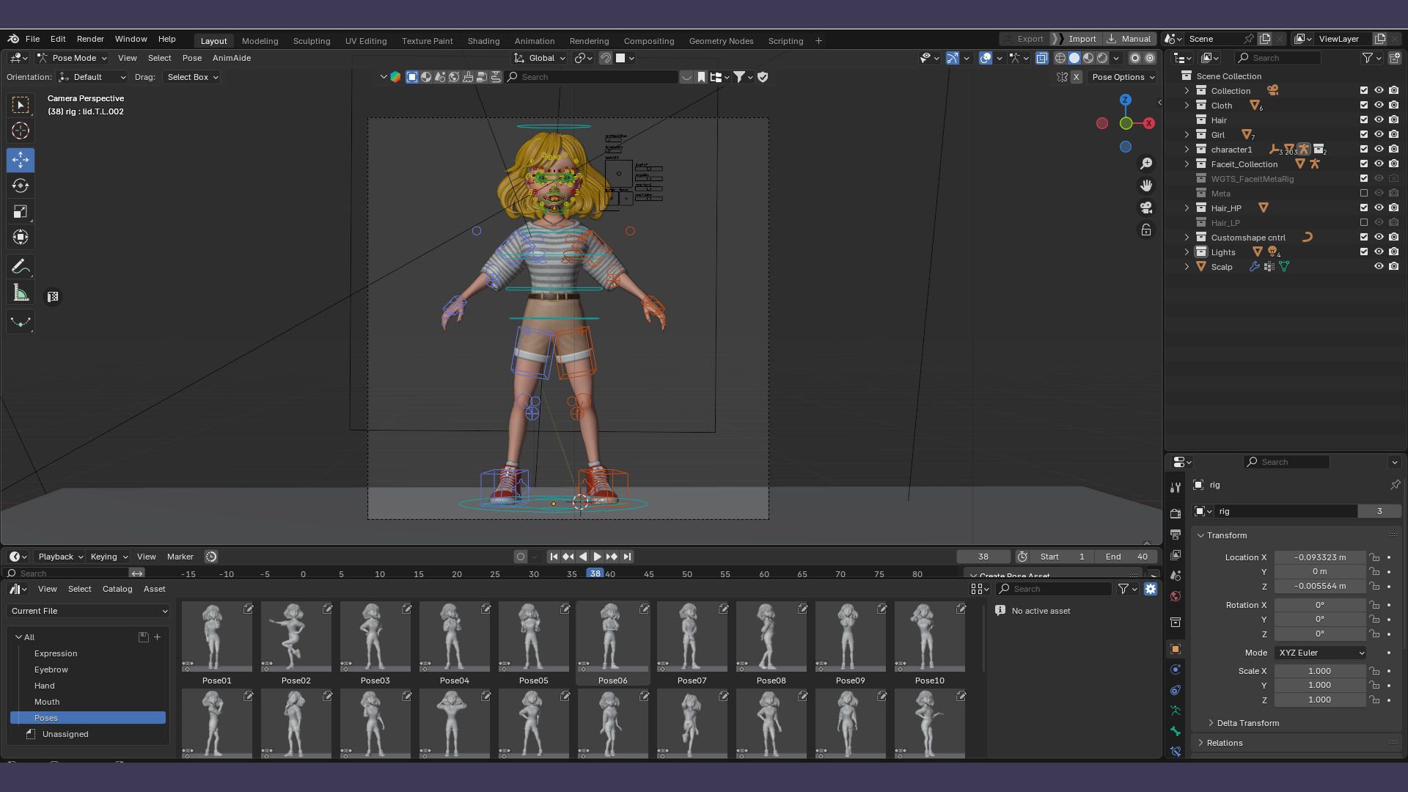Activate the Rotate tool
1408x792 pixels.
click(x=21, y=186)
